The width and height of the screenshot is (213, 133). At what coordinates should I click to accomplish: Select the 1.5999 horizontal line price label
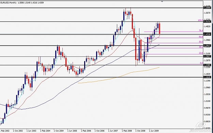tap(207, 8)
